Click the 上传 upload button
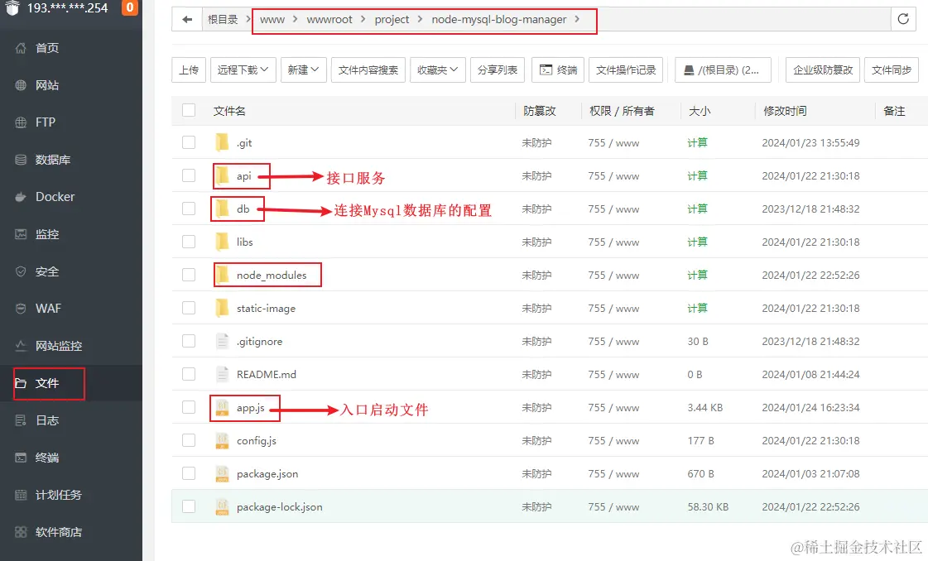928x561 pixels. click(189, 70)
